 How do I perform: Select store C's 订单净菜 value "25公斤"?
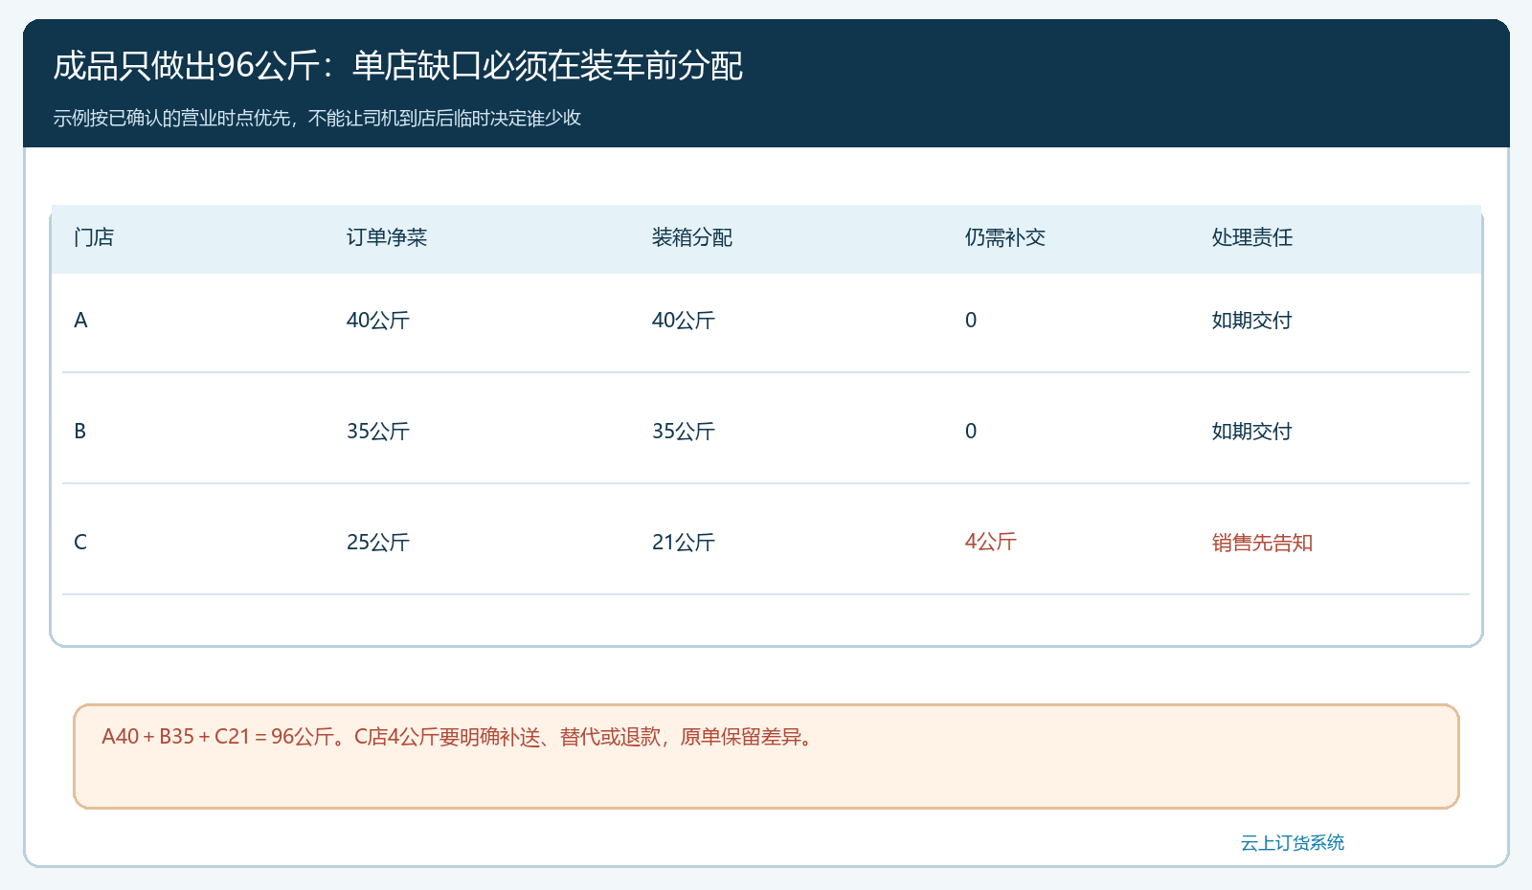[378, 543]
